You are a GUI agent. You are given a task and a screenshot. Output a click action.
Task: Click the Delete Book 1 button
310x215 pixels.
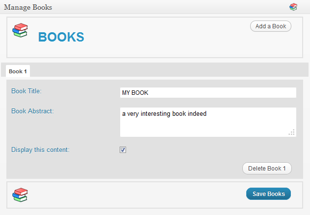pos(267,169)
